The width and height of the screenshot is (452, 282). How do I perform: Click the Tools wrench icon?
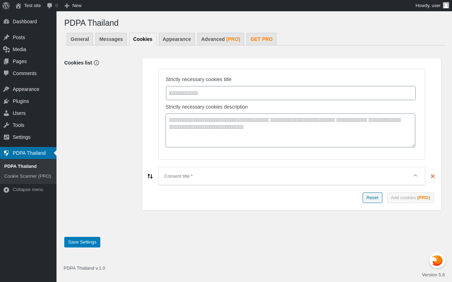[6, 125]
